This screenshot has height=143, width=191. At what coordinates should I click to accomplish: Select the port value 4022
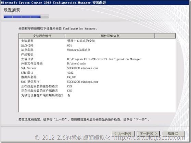tap(70, 73)
